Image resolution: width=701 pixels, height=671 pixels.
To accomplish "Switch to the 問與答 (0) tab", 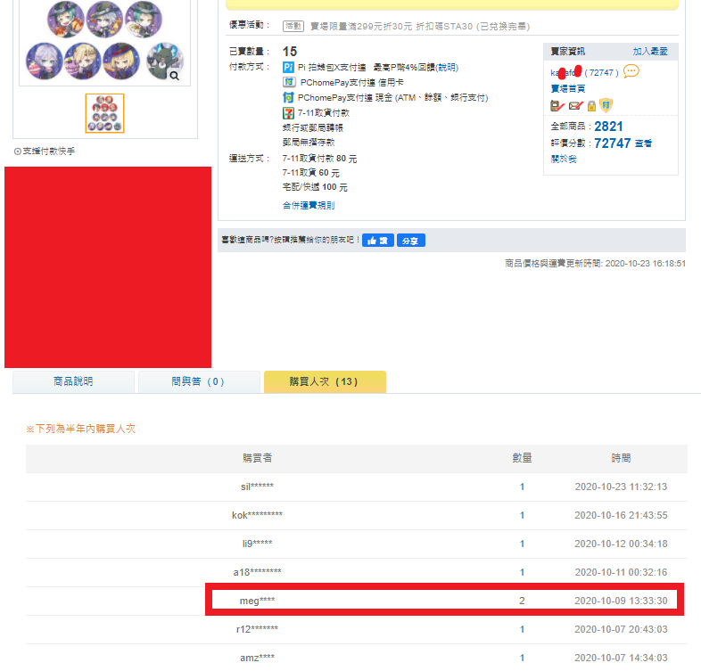I will click(199, 381).
